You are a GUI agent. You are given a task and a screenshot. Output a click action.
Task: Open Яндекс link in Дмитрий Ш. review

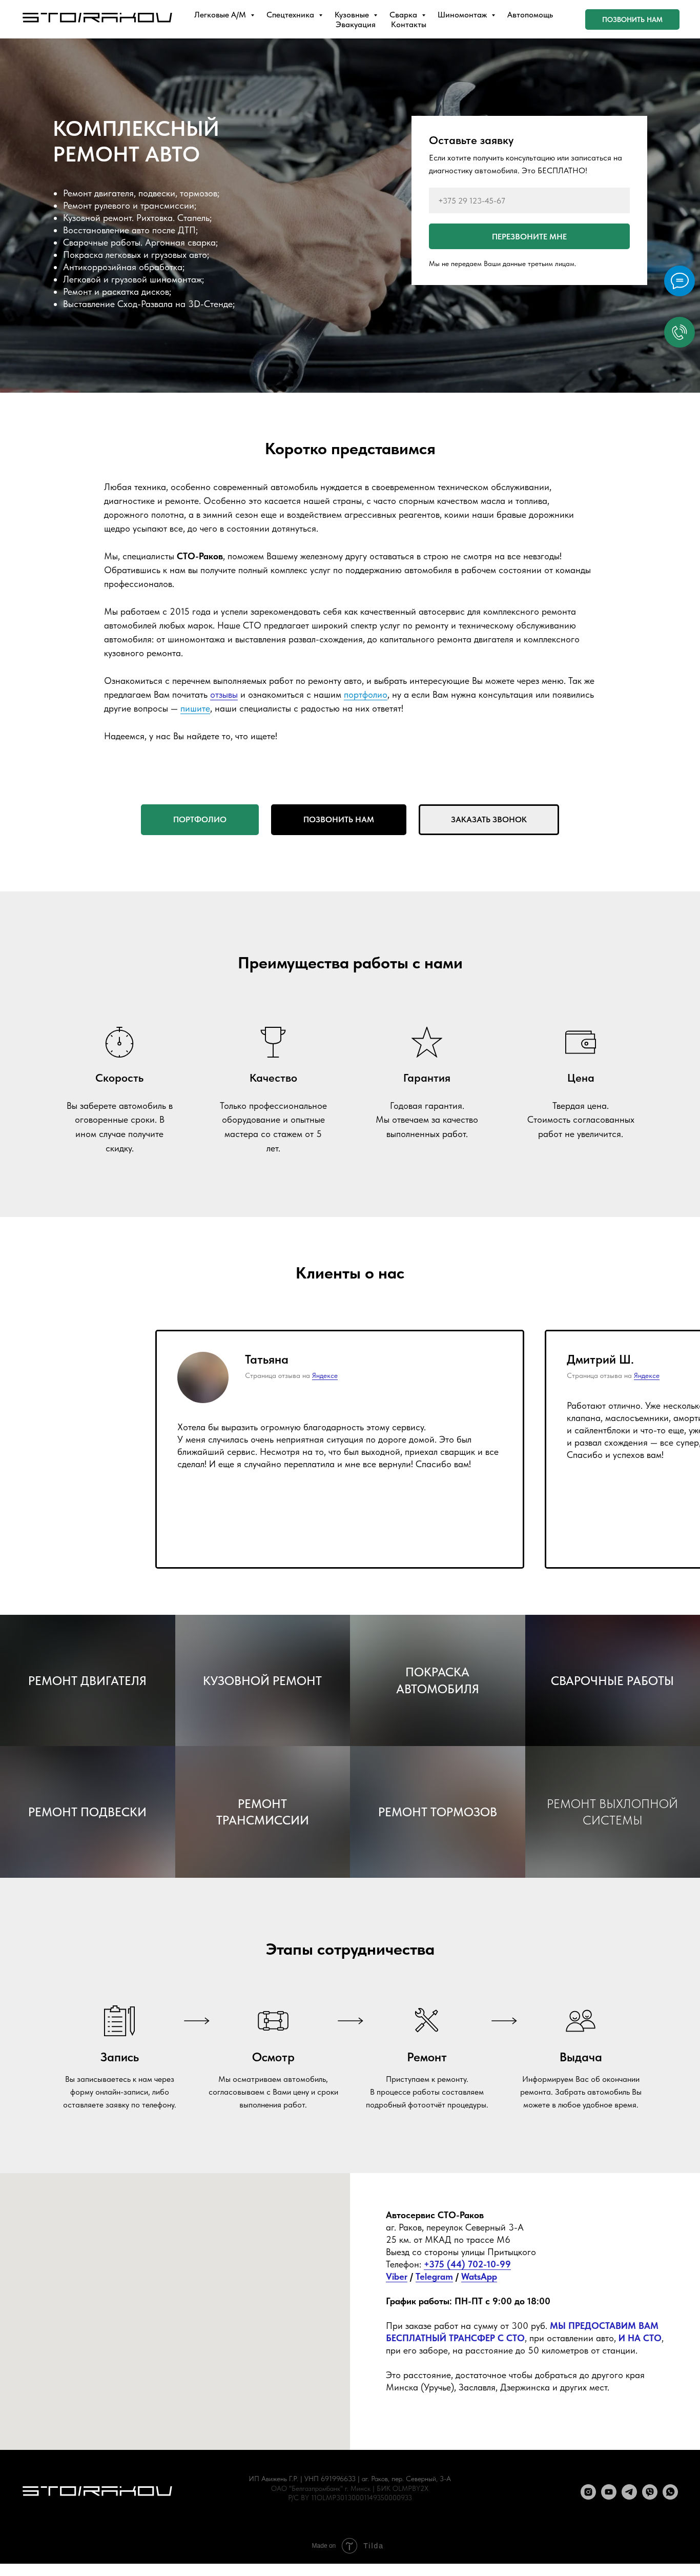coord(647,1376)
